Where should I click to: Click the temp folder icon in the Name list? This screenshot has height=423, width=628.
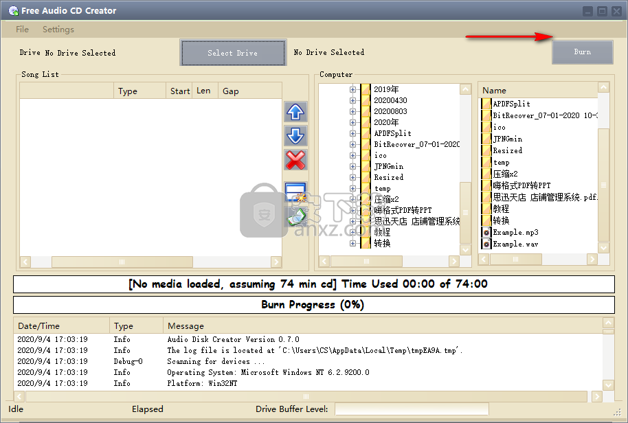click(486, 162)
